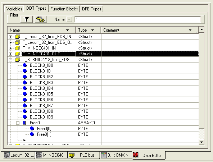Screen dimensions: 213x162
Task: Click the blue icon beside BLOCKB_IB5
Action: pyautogui.click(x=25, y=94)
